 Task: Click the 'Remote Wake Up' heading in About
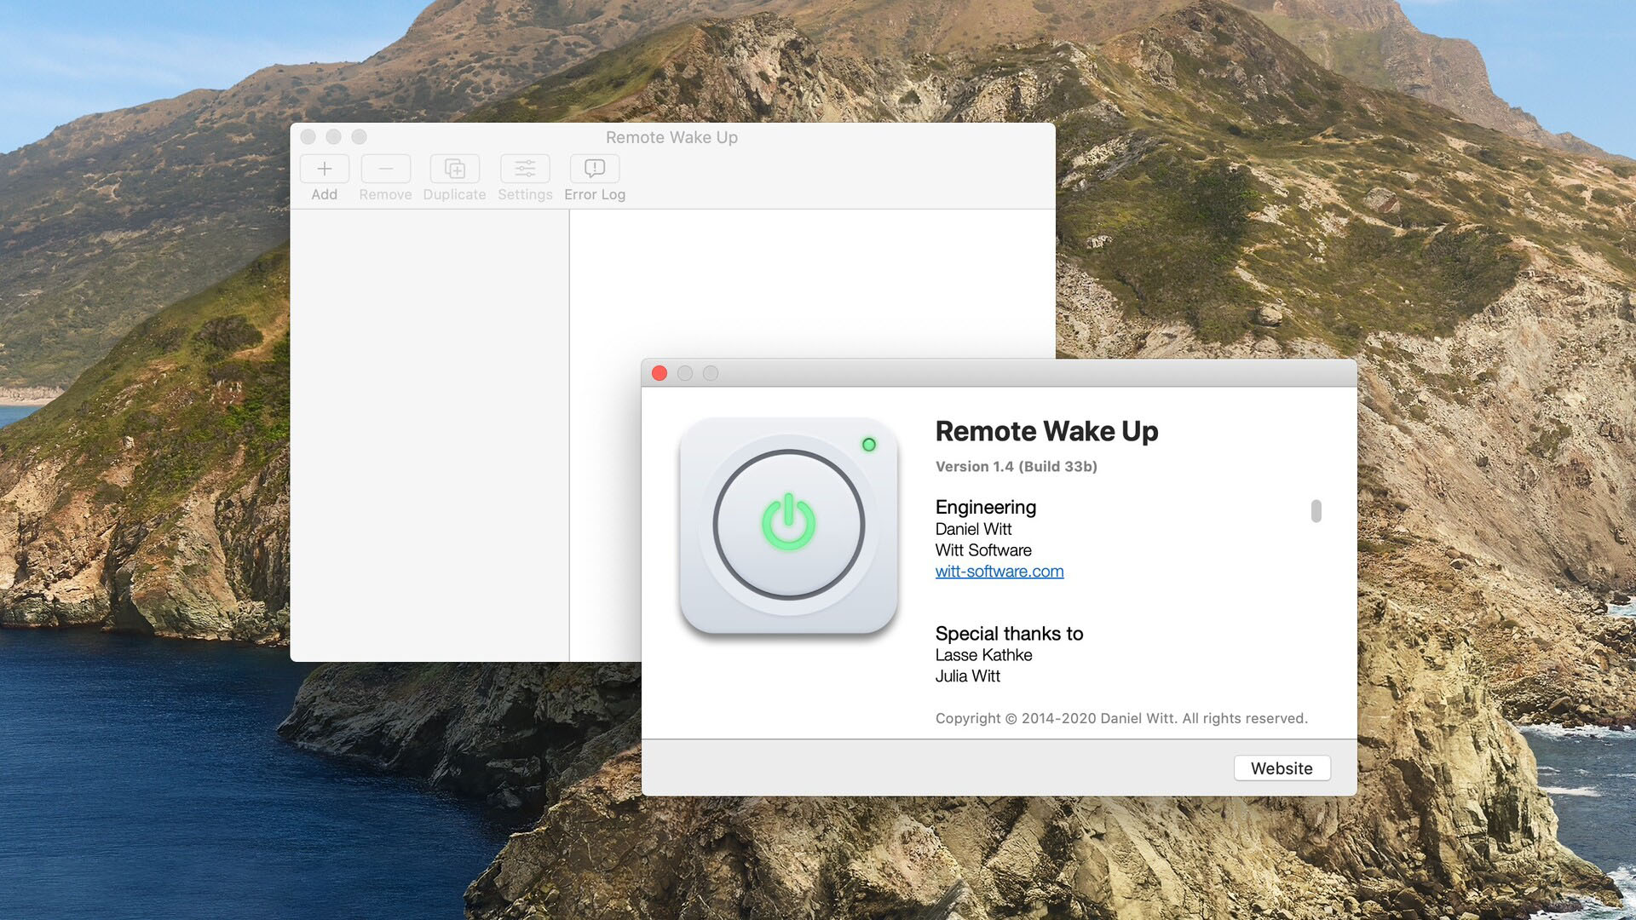[x=1047, y=431]
